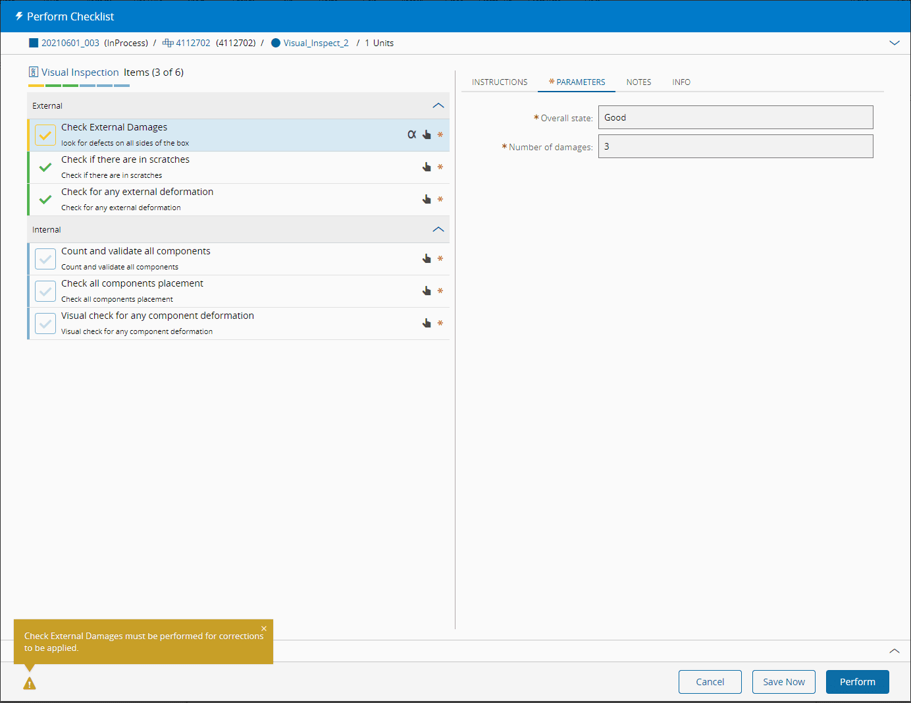Screen dimensions: 911x703
Task: Collapse the Internal section
Action: pyautogui.click(x=438, y=229)
